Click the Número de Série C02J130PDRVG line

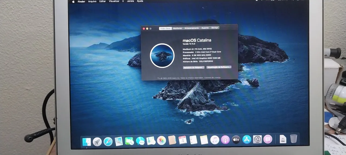coord(198,61)
